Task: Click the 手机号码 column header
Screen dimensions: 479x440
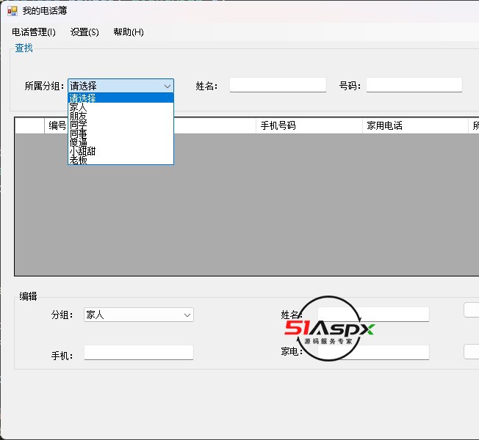Action: coord(309,125)
